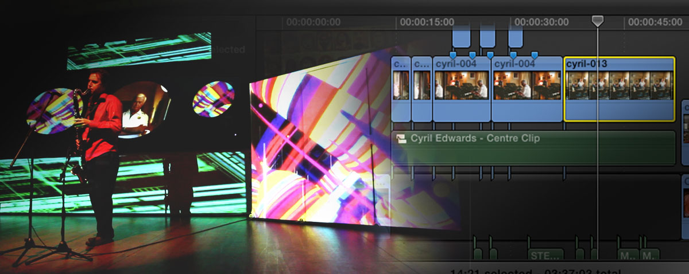The width and height of the screenshot is (689, 274).
Task: Click the compound clip icon beside Cyril Edwards
Action: coord(401,138)
